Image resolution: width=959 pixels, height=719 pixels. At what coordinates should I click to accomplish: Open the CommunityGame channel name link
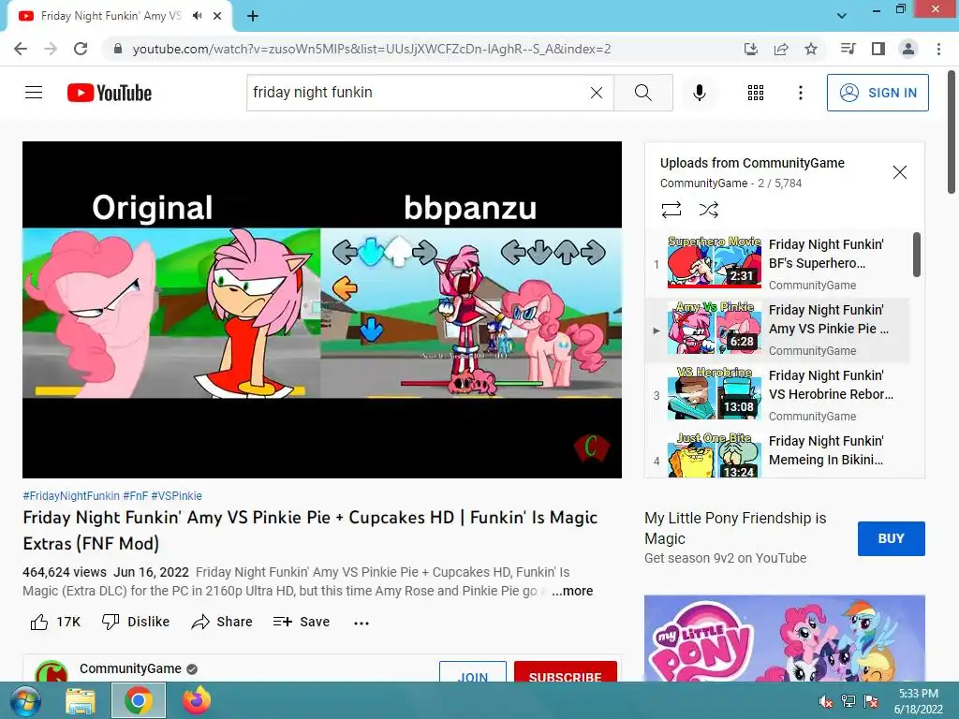[x=130, y=668]
